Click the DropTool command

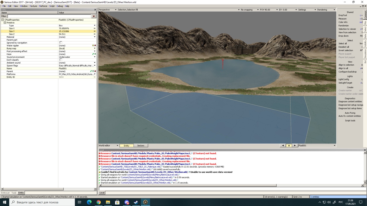[x=342, y=15]
